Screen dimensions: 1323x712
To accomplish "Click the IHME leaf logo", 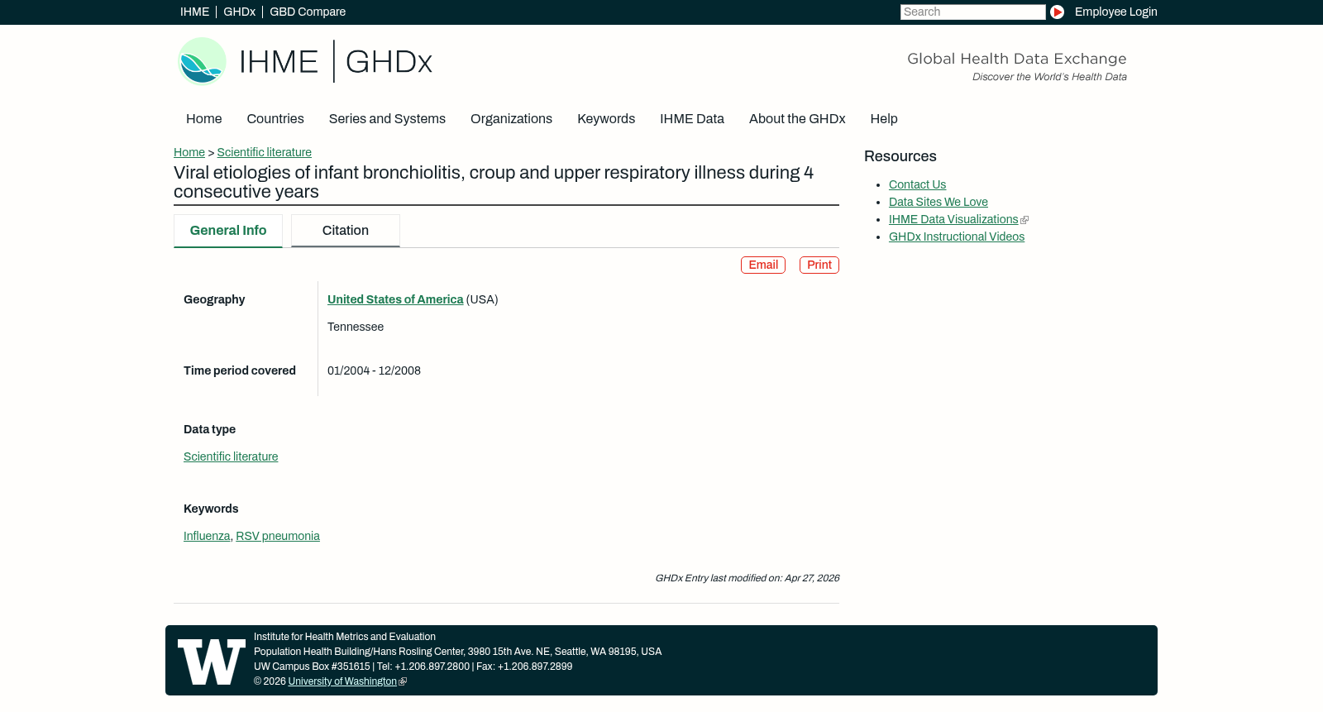I will [x=203, y=61].
